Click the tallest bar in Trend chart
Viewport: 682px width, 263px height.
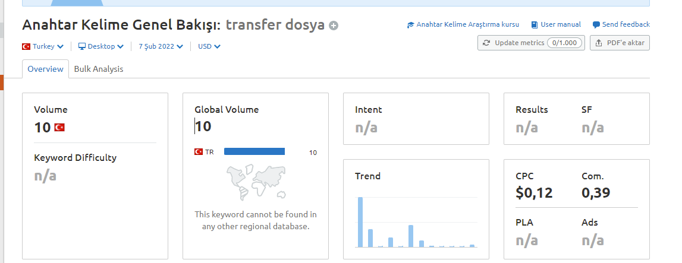(x=360, y=222)
